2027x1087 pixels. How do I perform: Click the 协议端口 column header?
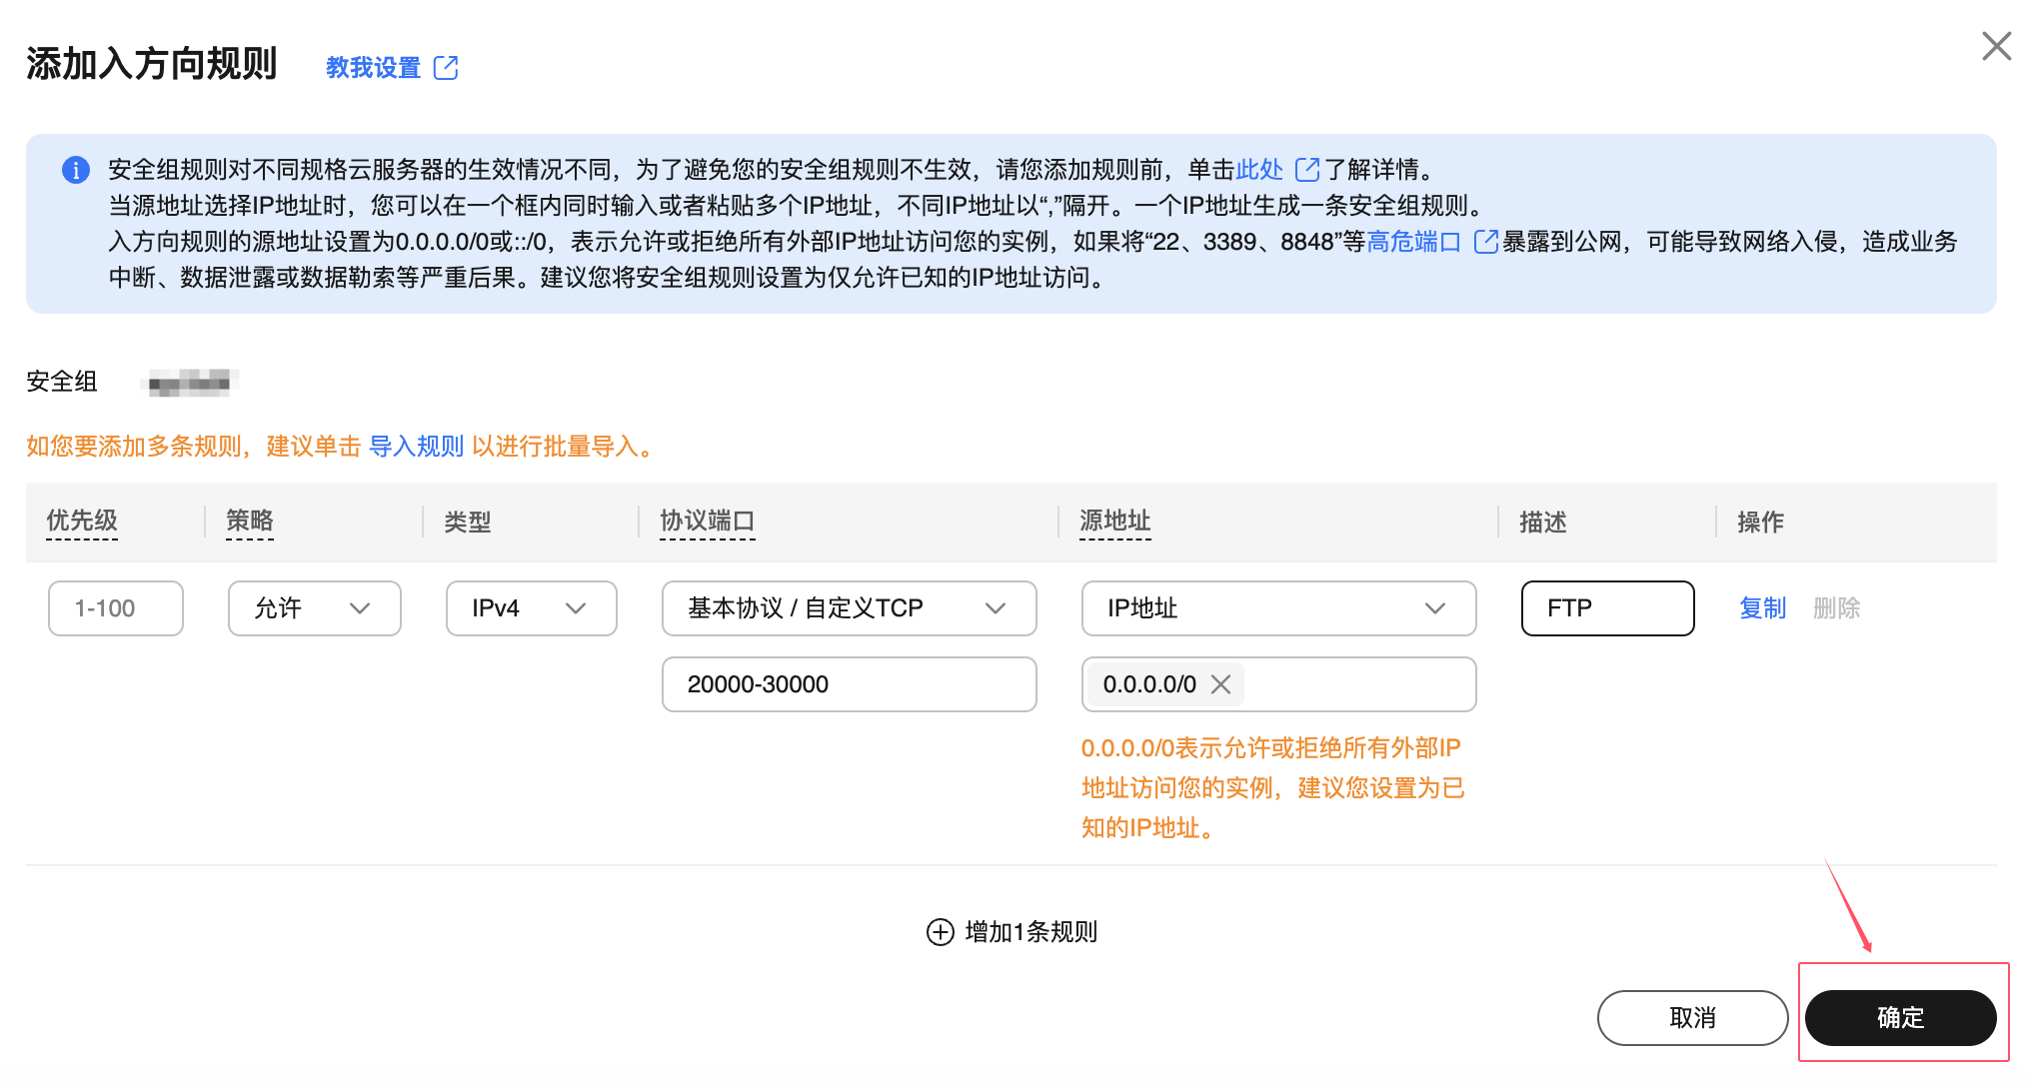coord(708,521)
